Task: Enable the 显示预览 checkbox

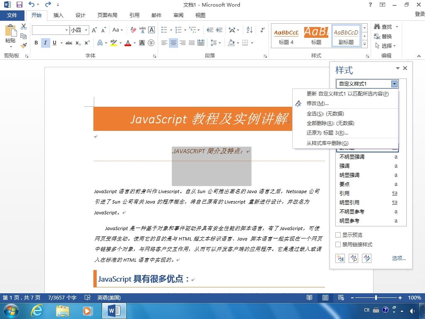Action: pos(338,235)
